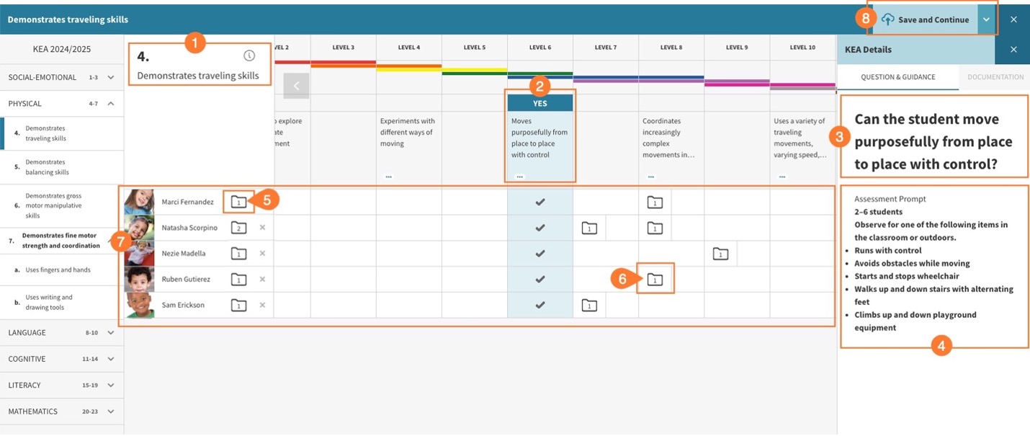
Task: Close the KEA Details panel
Action: click(x=1013, y=50)
